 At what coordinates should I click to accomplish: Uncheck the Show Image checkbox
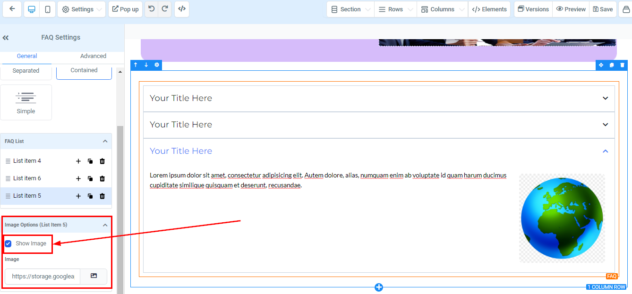click(x=8, y=244)
